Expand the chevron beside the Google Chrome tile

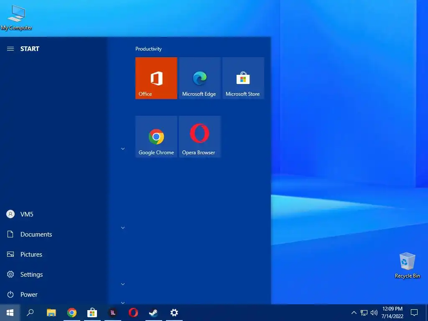coord(123,149)
